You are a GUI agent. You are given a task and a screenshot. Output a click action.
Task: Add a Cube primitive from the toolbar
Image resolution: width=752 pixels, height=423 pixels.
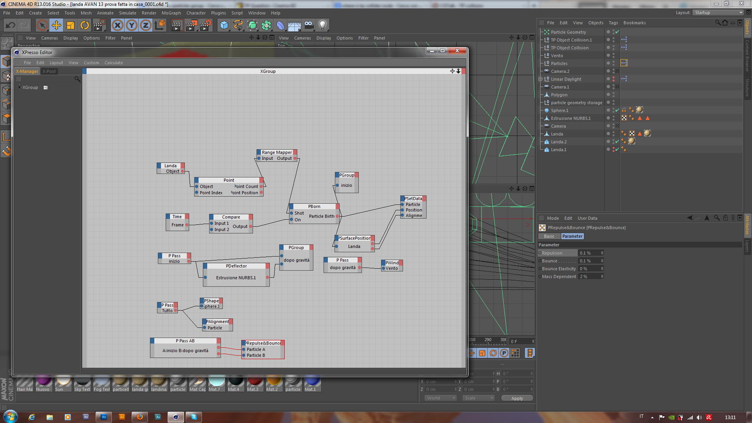click(x=224, y=25)
